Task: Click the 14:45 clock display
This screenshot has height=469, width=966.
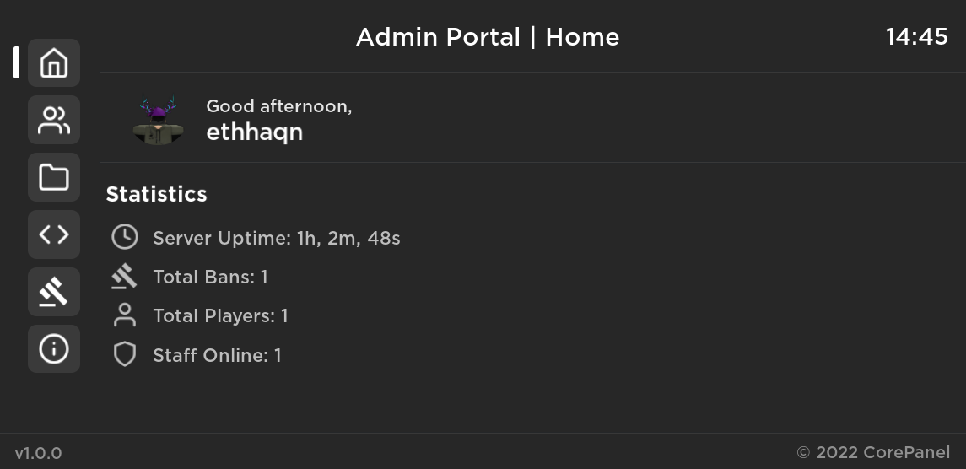Action: 917,37
